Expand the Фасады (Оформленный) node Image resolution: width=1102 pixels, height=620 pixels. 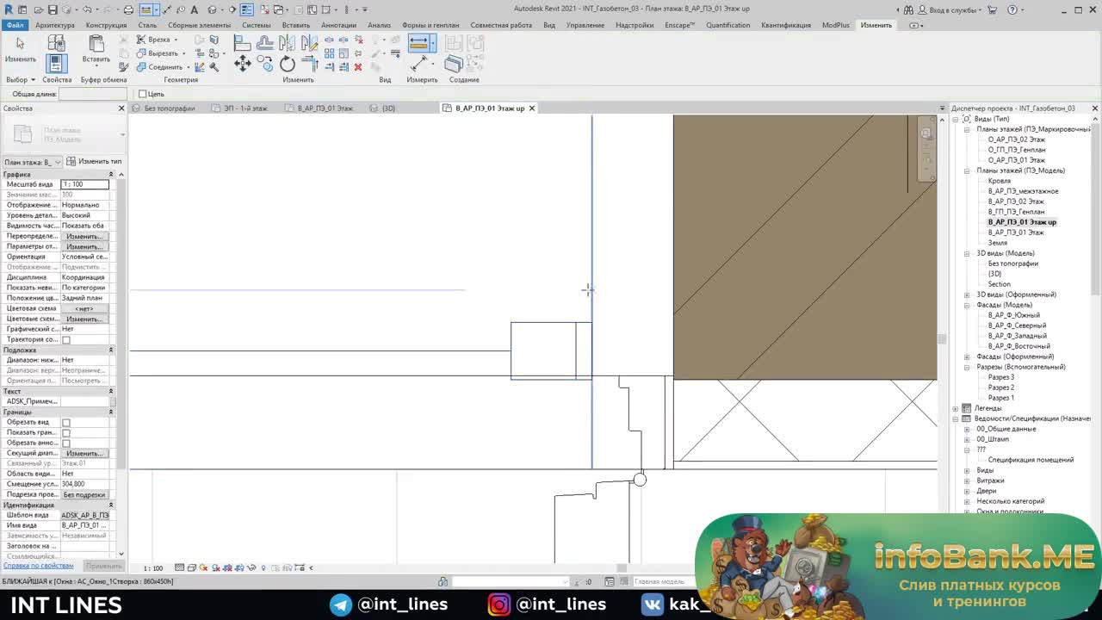pos(967,356)
